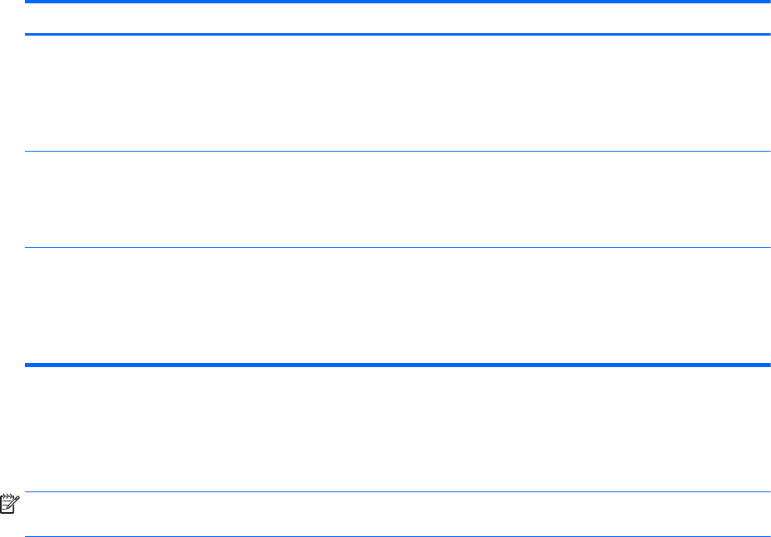Screen dimensions: 771x537
Task: Click the thick blue line closing the table
Action: click(397, 365)
